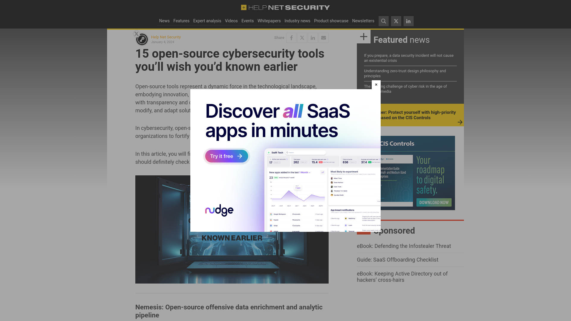
Task: Click the share on X (Twitter) icon
Action: 302,38
